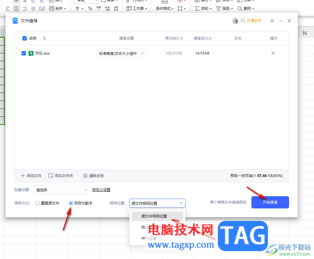Screen dimensions: 314x259
Task: Click the align left icon in toolbar
Action: (8, 9)
